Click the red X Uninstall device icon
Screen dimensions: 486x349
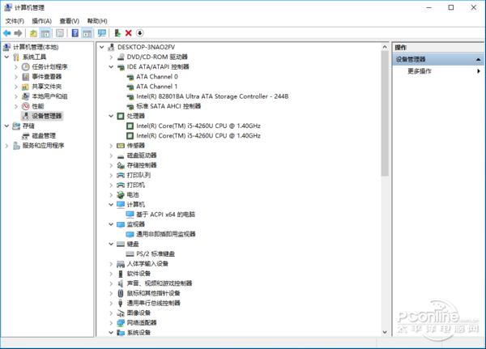point(128,33)
